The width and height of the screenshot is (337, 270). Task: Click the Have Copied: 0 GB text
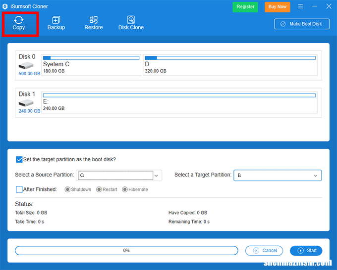click(x=188, y=213)
